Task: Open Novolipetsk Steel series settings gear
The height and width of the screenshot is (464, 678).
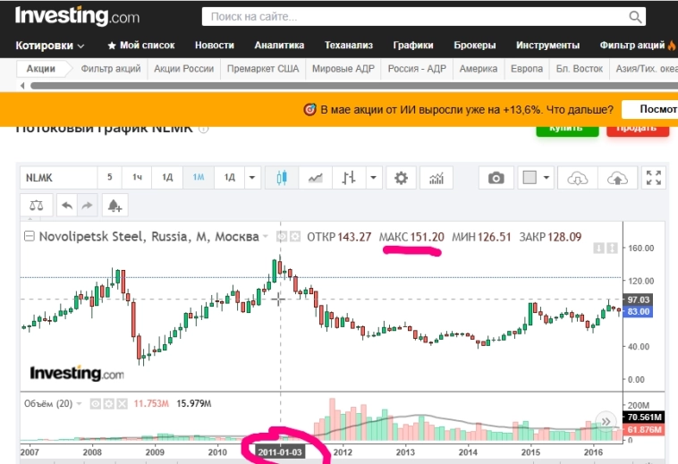Action: coord(295,237)
